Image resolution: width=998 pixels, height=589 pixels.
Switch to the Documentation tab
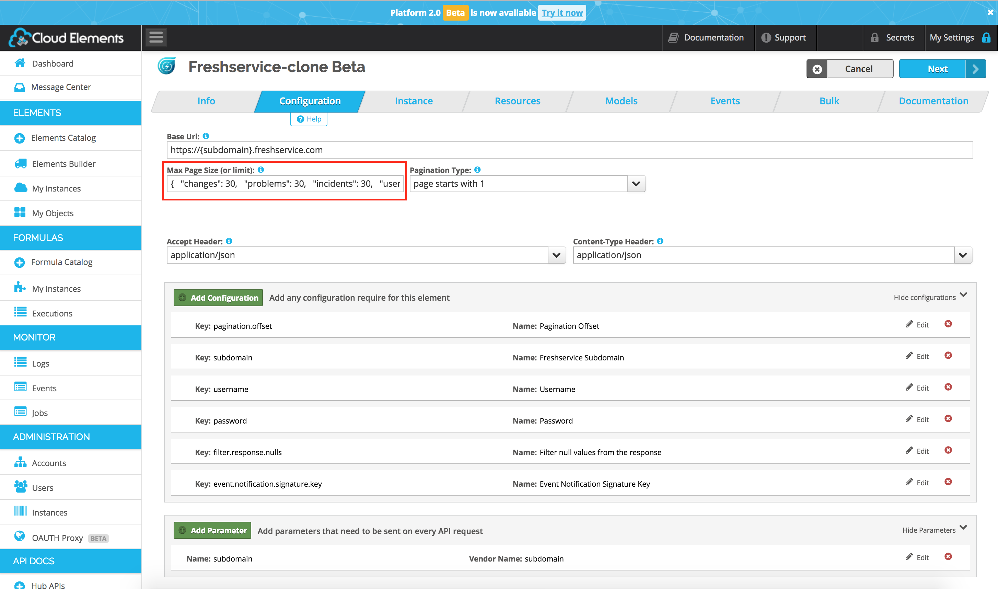click(x=933, y=101)
